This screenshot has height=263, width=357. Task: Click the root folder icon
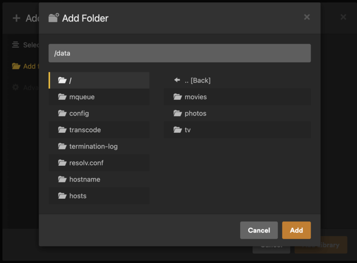[62, 80]
